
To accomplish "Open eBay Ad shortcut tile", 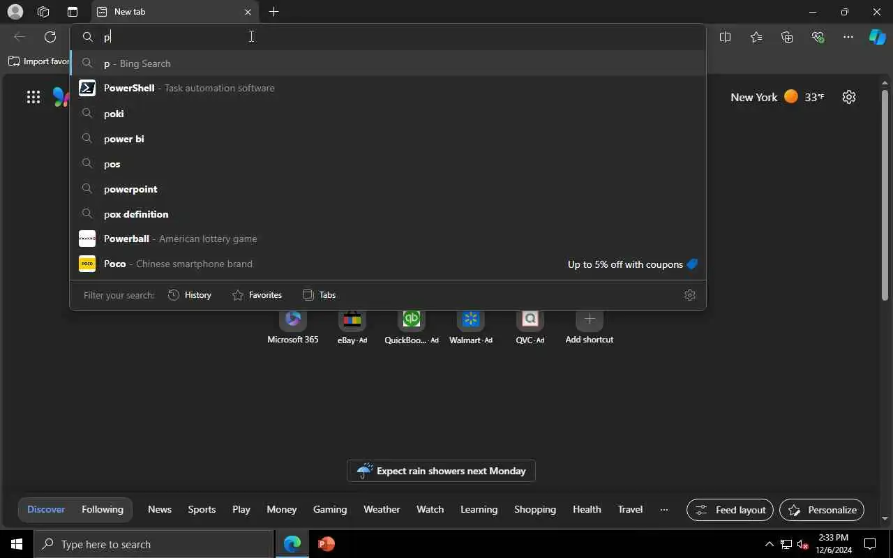I will [352, 328].
